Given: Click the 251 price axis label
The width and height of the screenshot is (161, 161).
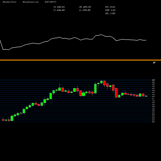Looking at the screenshot, I should (x=154, y=116).
